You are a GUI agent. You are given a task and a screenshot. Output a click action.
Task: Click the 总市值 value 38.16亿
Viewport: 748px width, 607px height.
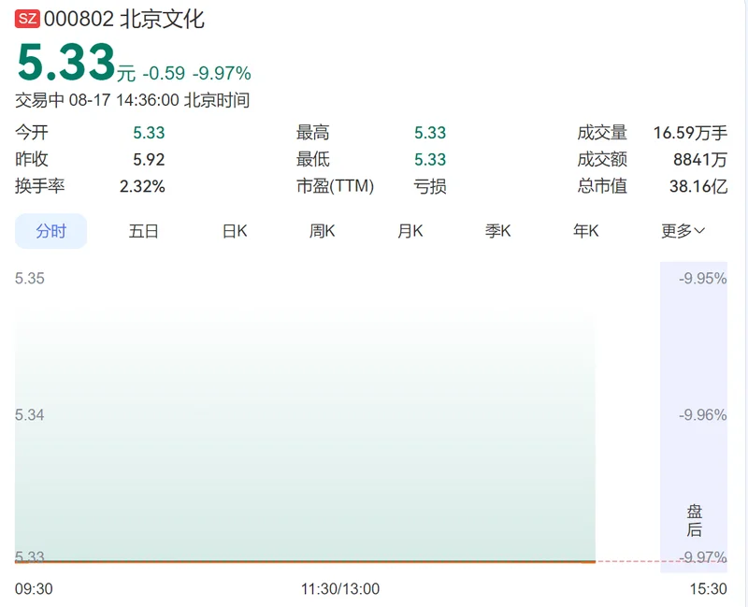(698, 186)
